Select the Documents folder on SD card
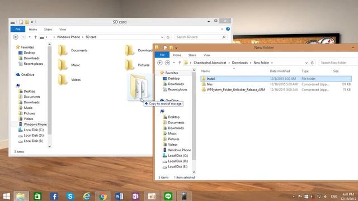Viewport: 358px width, 201px height. (73, 50)
